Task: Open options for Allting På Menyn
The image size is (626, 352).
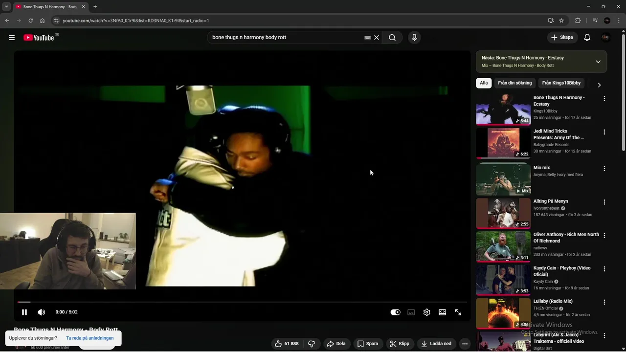Action: [604, 202]
